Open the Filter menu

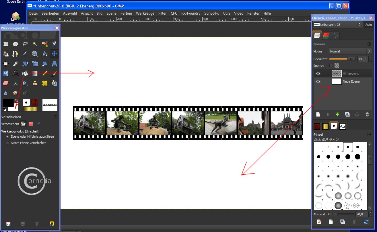tap(162, 13)
